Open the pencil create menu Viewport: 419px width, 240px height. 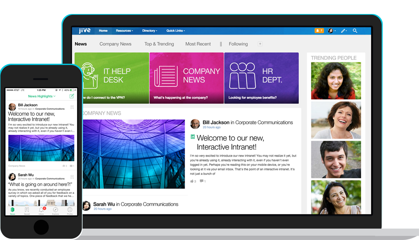click(x=343, y=31)
